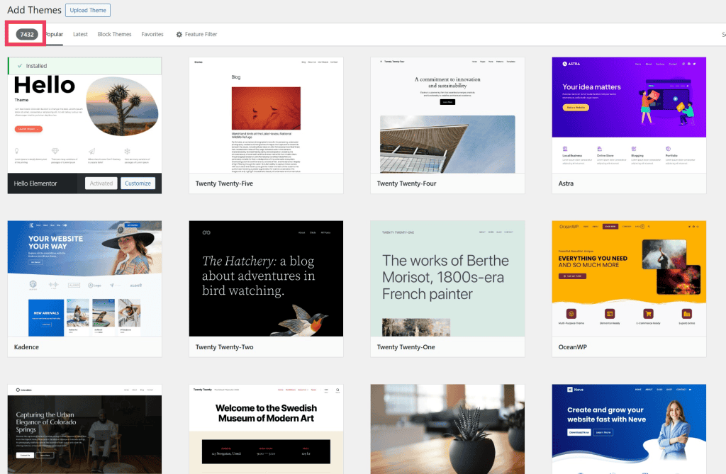Viewport: 726px width, 474px height.
Task: Click the Astra theme name label
Action: [566, 184]
